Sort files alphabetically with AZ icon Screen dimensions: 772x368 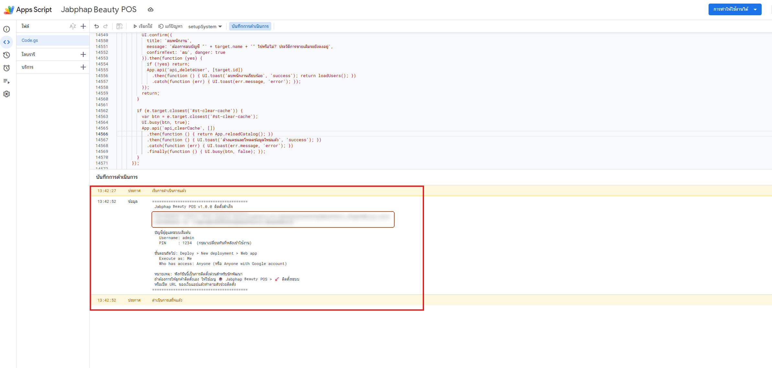coord(73,26)
